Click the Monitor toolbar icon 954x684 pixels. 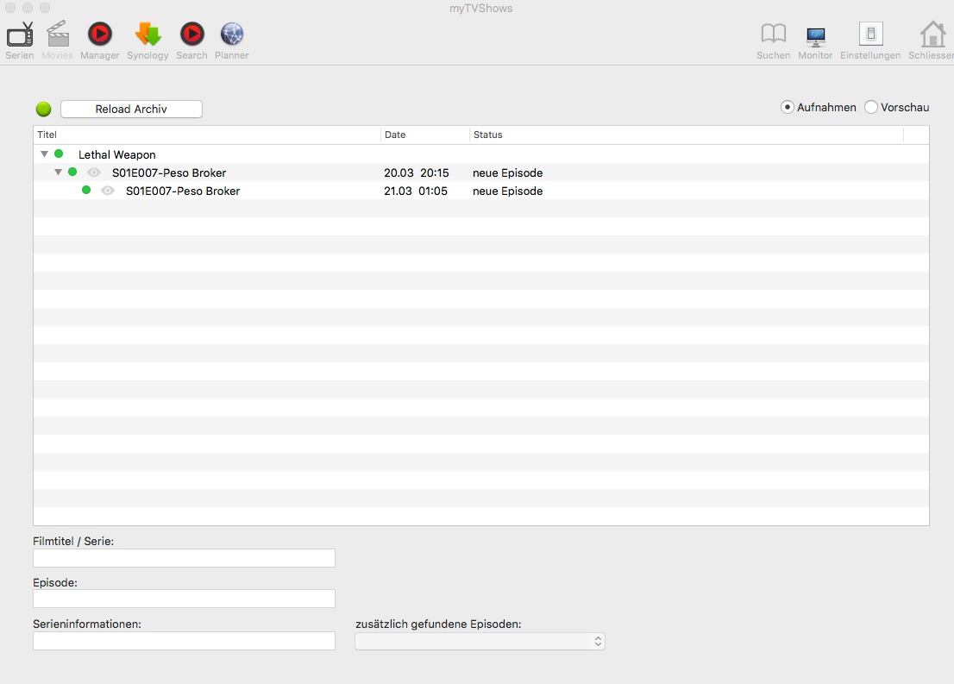[x=815, y=35]
